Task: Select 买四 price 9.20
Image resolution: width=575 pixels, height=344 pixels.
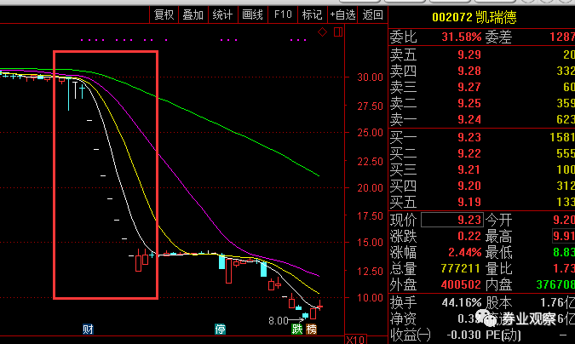Action: [469, 186]
